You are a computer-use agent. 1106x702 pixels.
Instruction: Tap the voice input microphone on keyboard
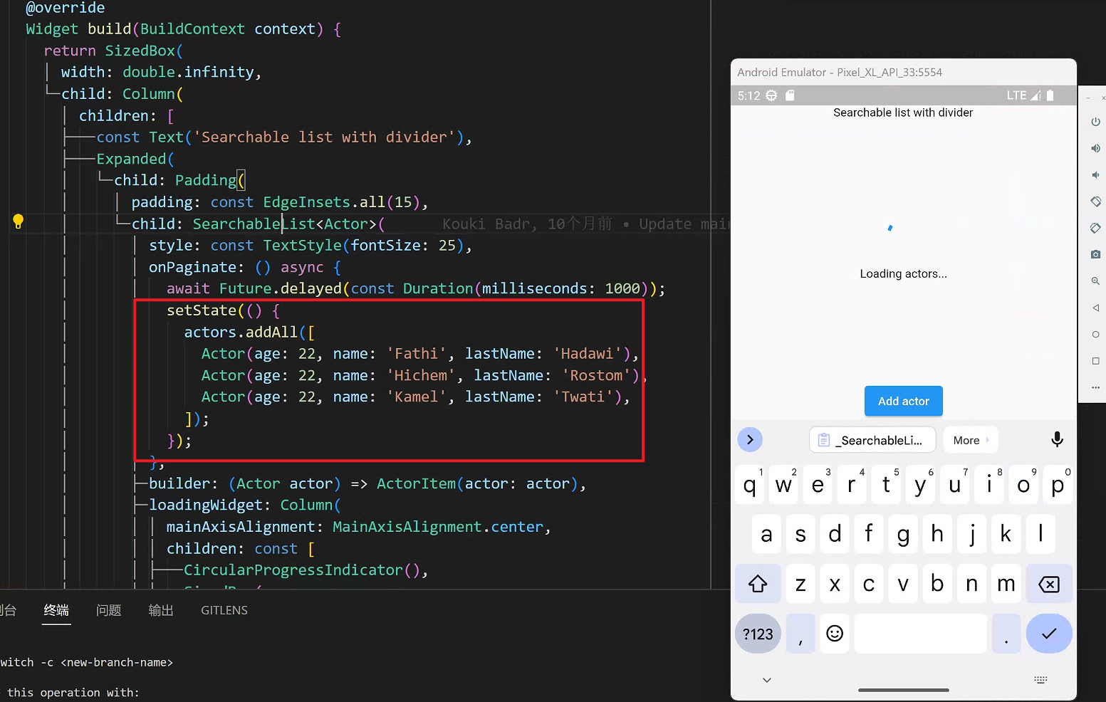coord(1057,439)
